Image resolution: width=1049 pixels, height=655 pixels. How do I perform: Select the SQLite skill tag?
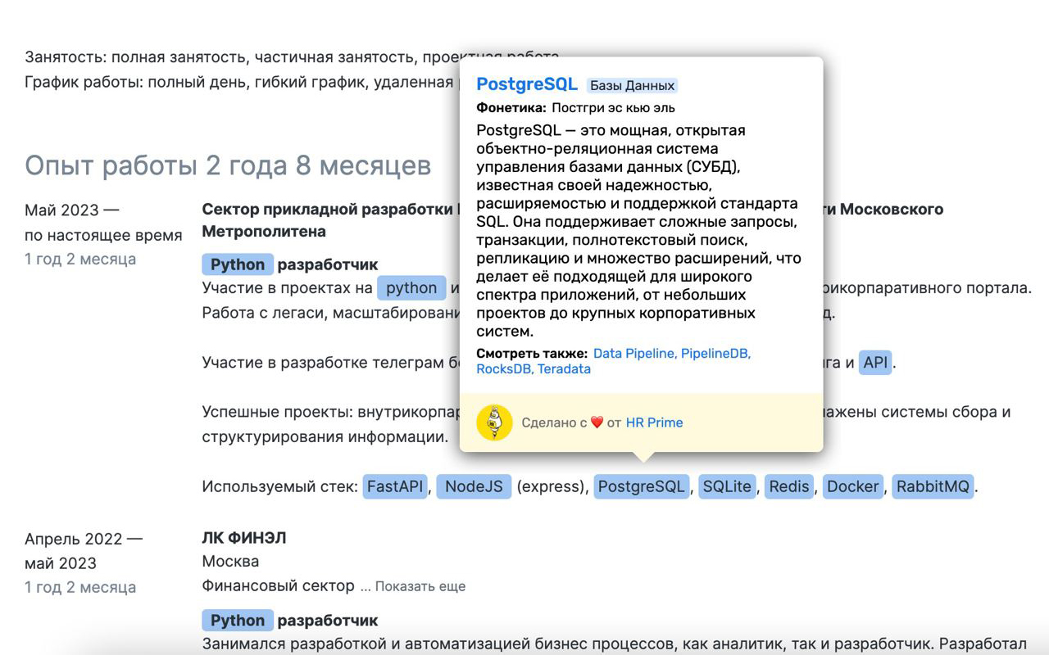point(727,486)
